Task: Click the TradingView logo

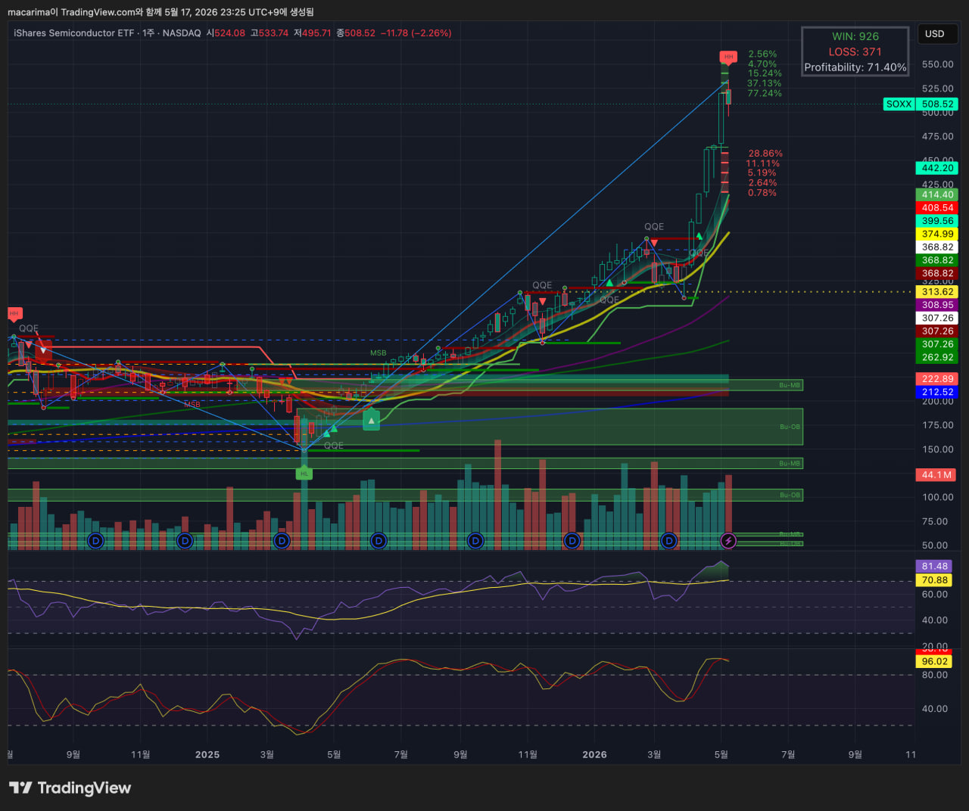Action: 70,788
